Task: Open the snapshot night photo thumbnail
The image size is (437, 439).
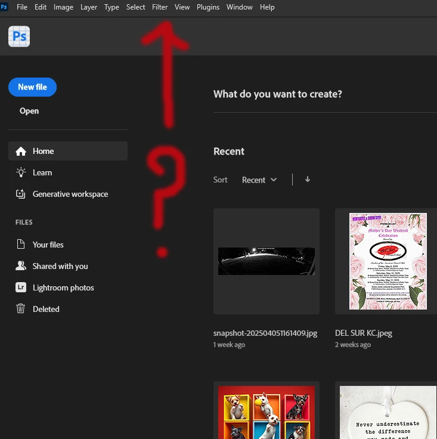Action: [x=266, y=261]
